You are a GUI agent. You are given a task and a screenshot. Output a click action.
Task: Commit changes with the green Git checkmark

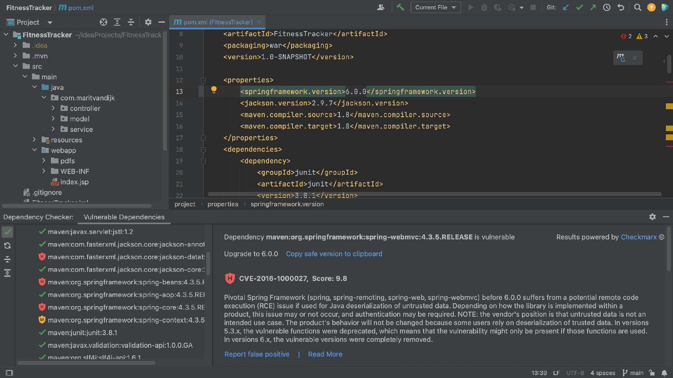click(x=580, y=7)
